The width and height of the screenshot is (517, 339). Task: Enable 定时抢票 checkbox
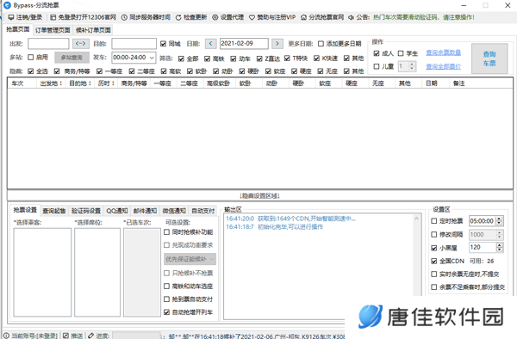point(434,221)
